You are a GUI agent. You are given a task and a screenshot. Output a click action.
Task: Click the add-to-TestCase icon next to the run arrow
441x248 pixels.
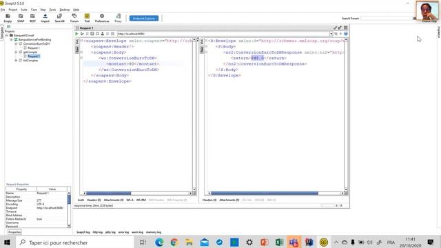(82, 34)
